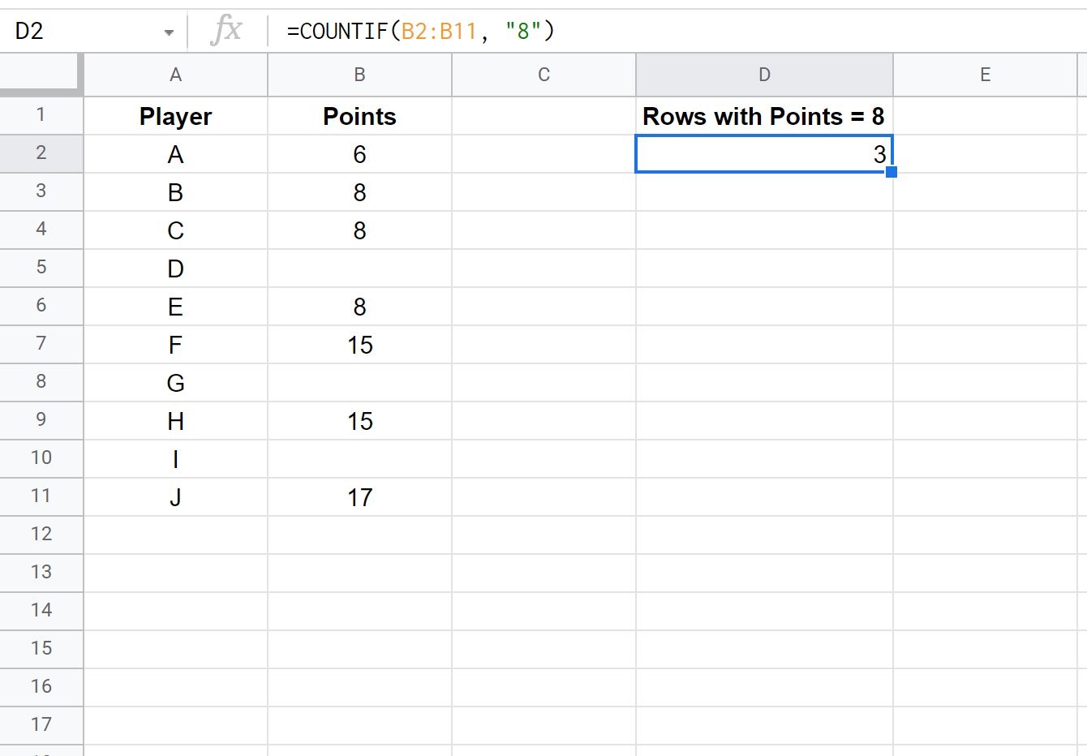Click the blue fill handle on cell D2
This screenshot has height=756, width=1087.
pos(892,172)
